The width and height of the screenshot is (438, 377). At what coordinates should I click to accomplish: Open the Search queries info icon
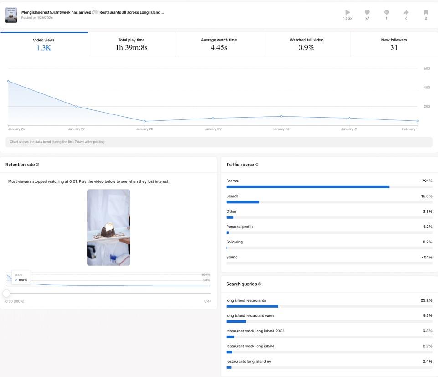click(x=259, y=284)
